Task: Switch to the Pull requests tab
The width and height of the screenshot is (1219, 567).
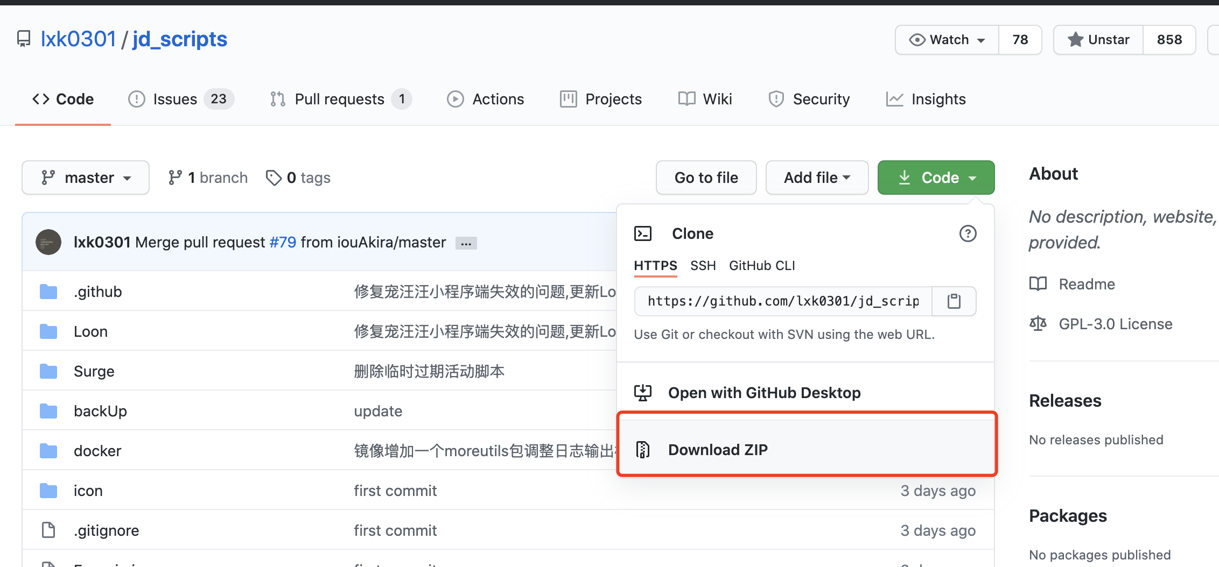Action: (340, 99)
